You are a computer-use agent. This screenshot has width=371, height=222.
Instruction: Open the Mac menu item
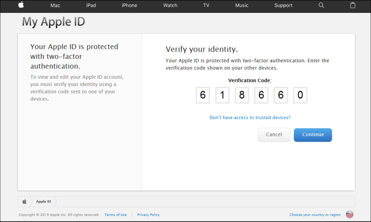point(55,5)
